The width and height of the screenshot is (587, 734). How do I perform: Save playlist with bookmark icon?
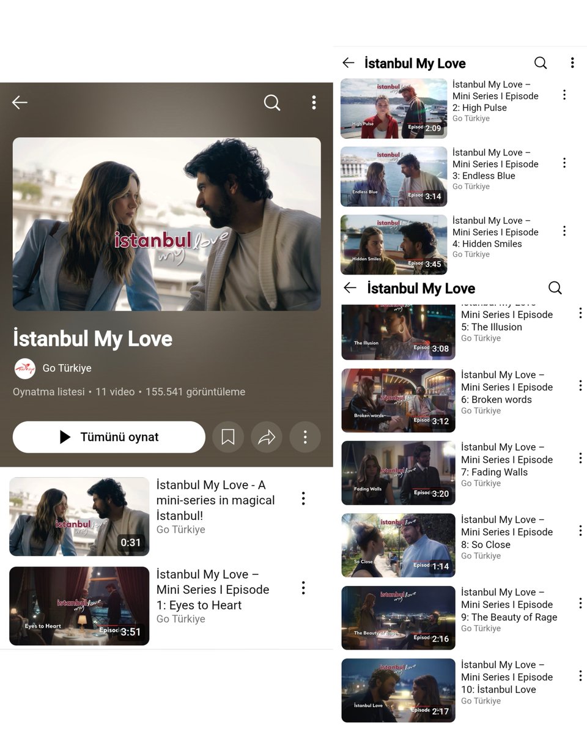[228, 437]
